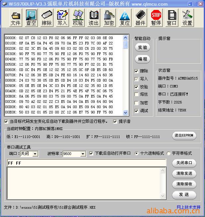Click the send field containing FF FF
Screen dimensions: 205x217
86,163
